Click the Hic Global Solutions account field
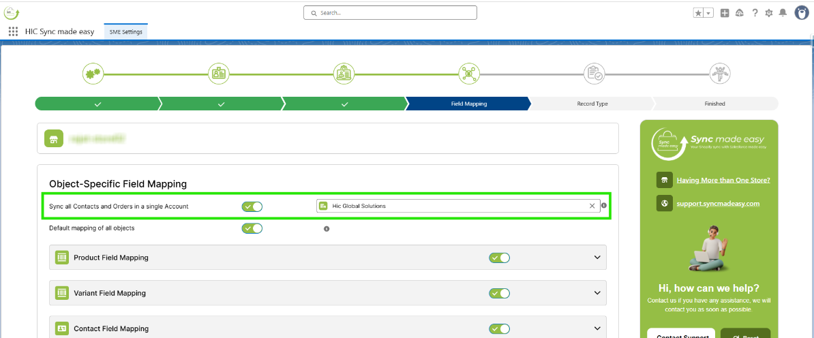Viewport: 814px width, 338px height. point(458,206)
